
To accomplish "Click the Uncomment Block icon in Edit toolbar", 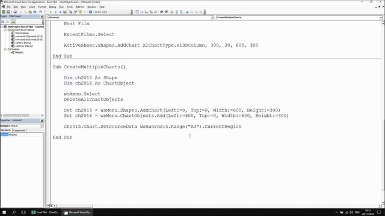I will (x=181, y=12).
